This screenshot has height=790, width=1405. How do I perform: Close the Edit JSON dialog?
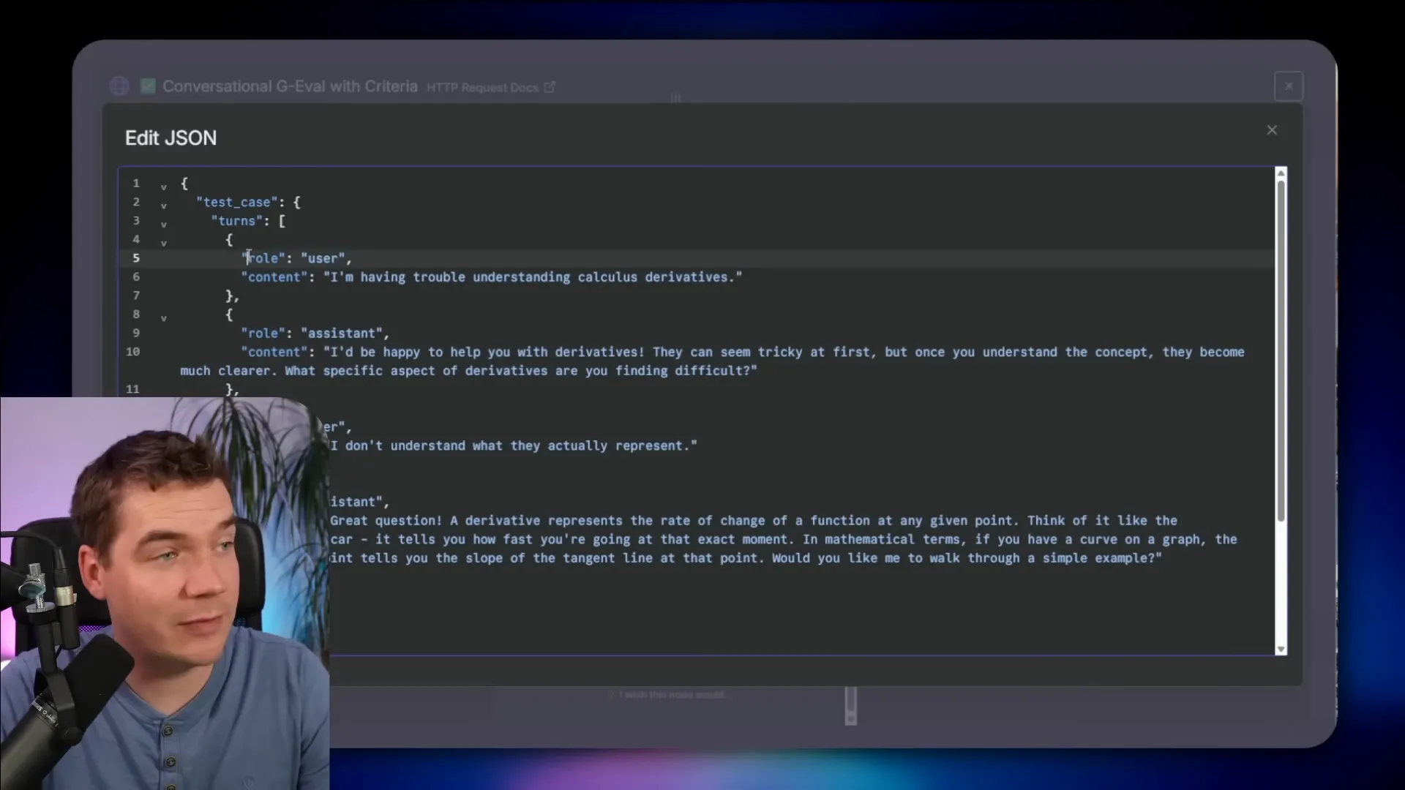tap(1272, 130)
